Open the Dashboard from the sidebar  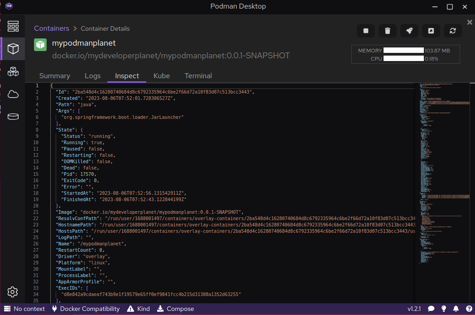(13, 26)
